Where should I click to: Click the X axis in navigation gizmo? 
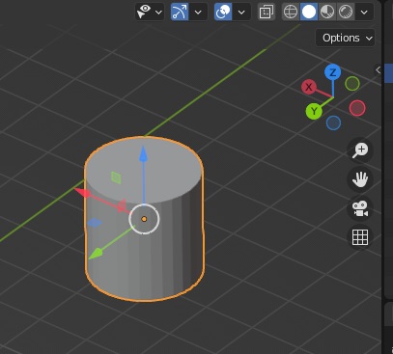(309, 87)
